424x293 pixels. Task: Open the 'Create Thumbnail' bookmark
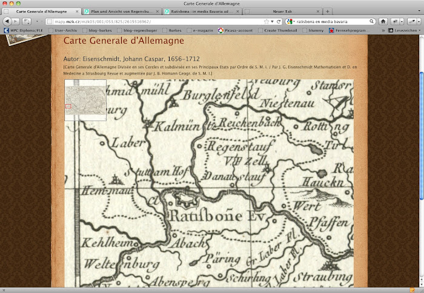pos(277,30)
